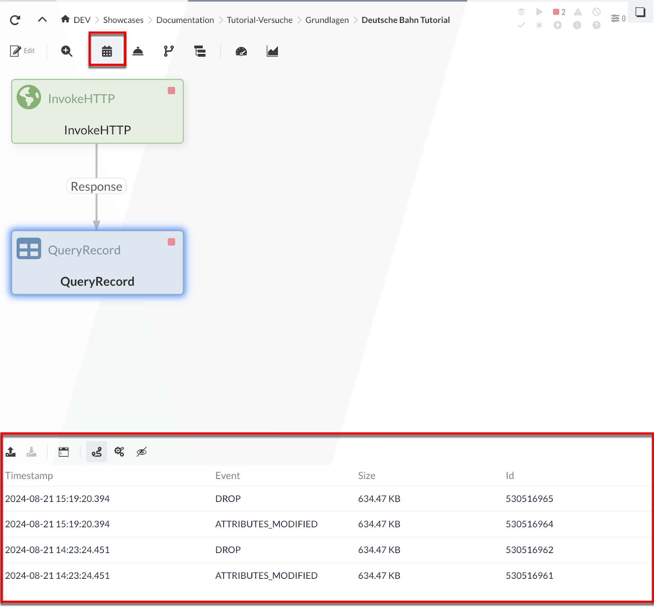
Task: Toggle the route path view in events panel
Action: click(x=96, y=452)
